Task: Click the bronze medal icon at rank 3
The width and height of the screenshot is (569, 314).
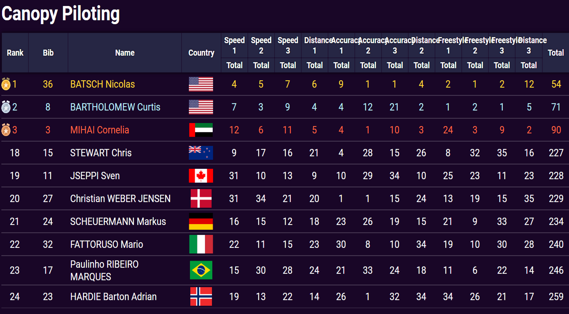Action: (6, 130)
